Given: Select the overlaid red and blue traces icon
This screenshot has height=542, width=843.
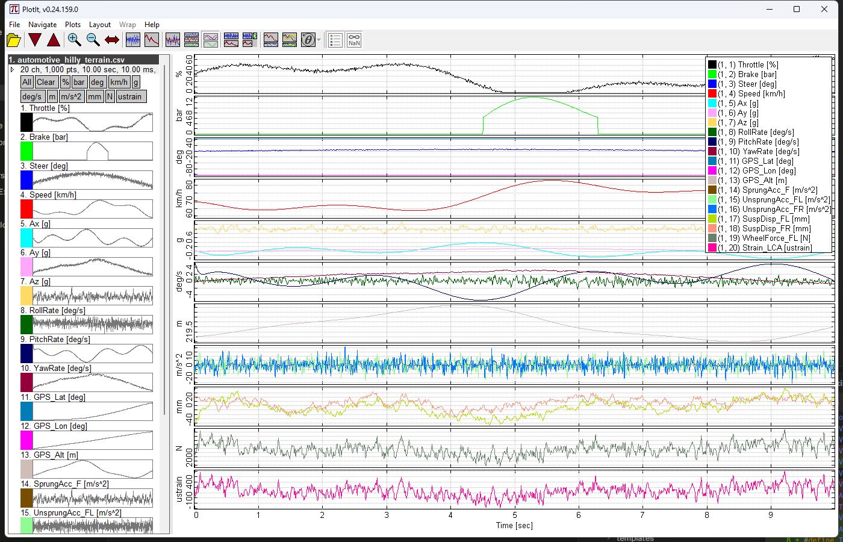Looking at the screenshot, I should click(173, 40).
